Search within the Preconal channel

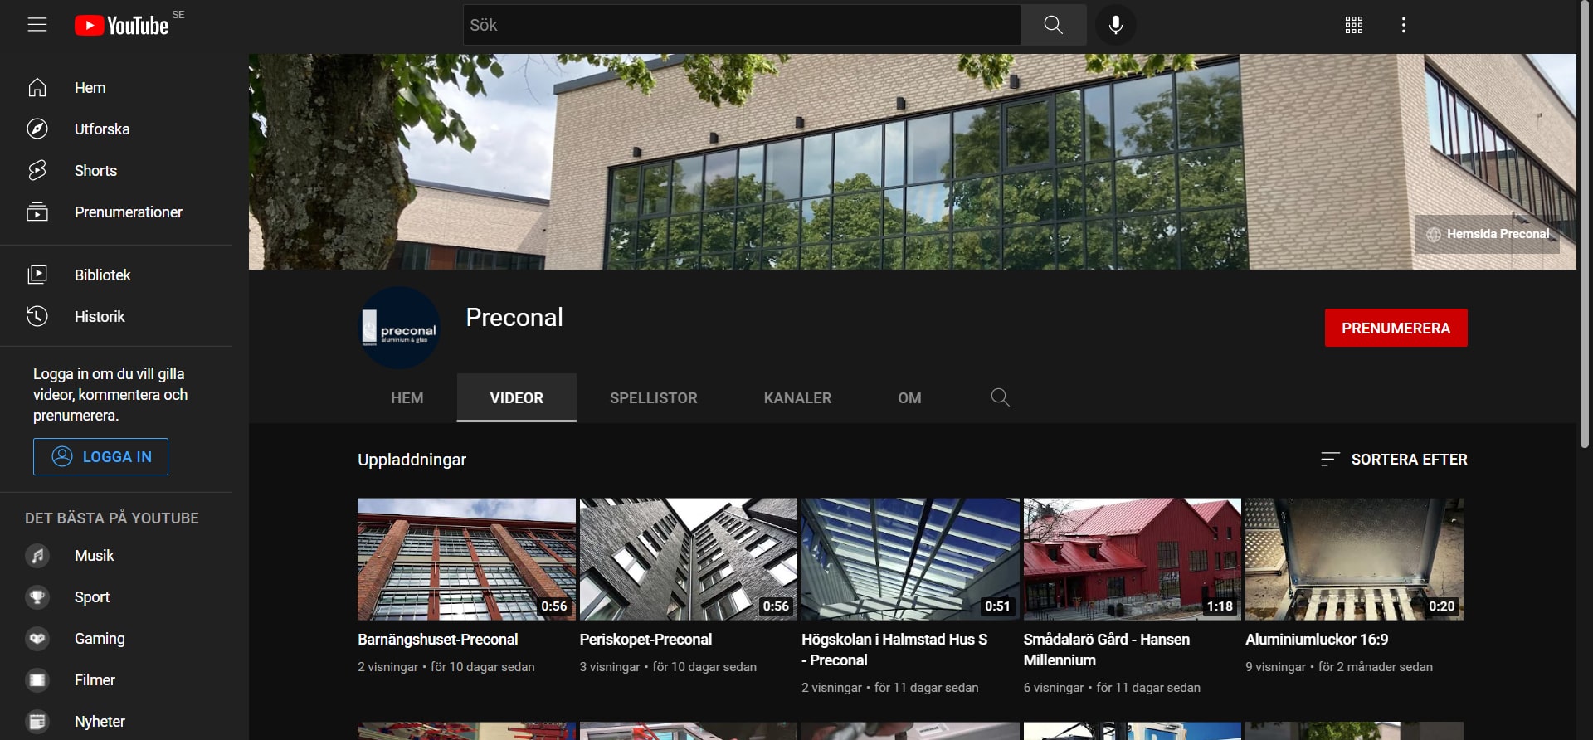1000,397
